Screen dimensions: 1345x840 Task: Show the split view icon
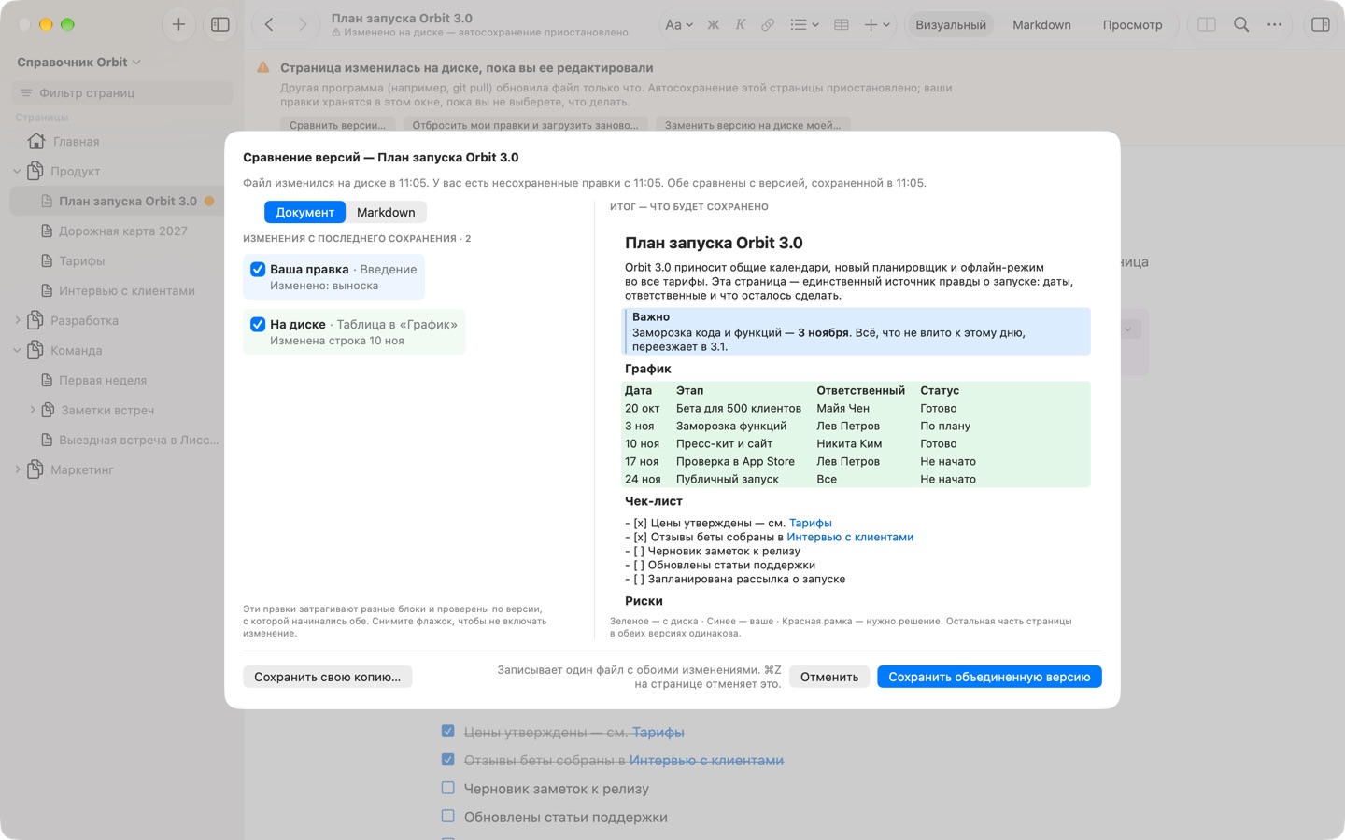pyautogui.click(x=1207, y=25)
